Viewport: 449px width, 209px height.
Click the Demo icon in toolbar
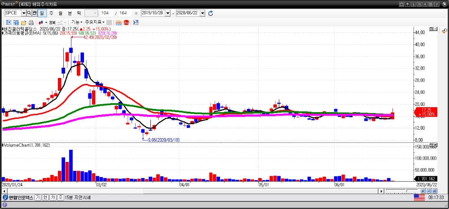119,22
